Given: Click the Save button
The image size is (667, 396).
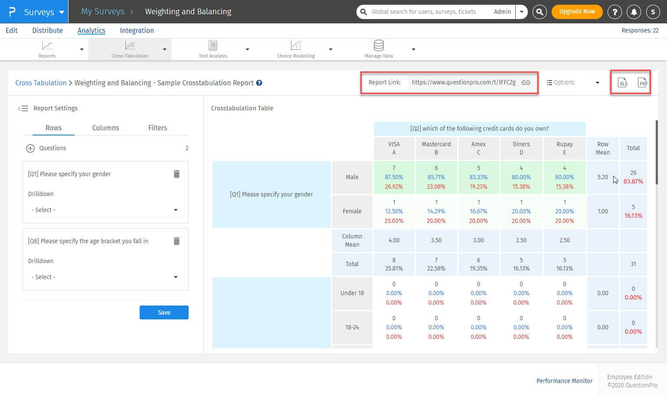Looking at the screenshot, I should (x=164, y=312).
